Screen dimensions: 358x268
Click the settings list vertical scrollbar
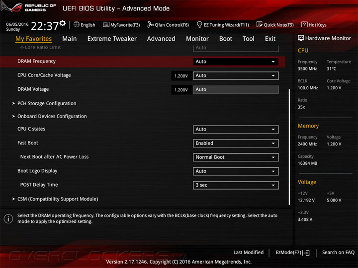(289, 147)
